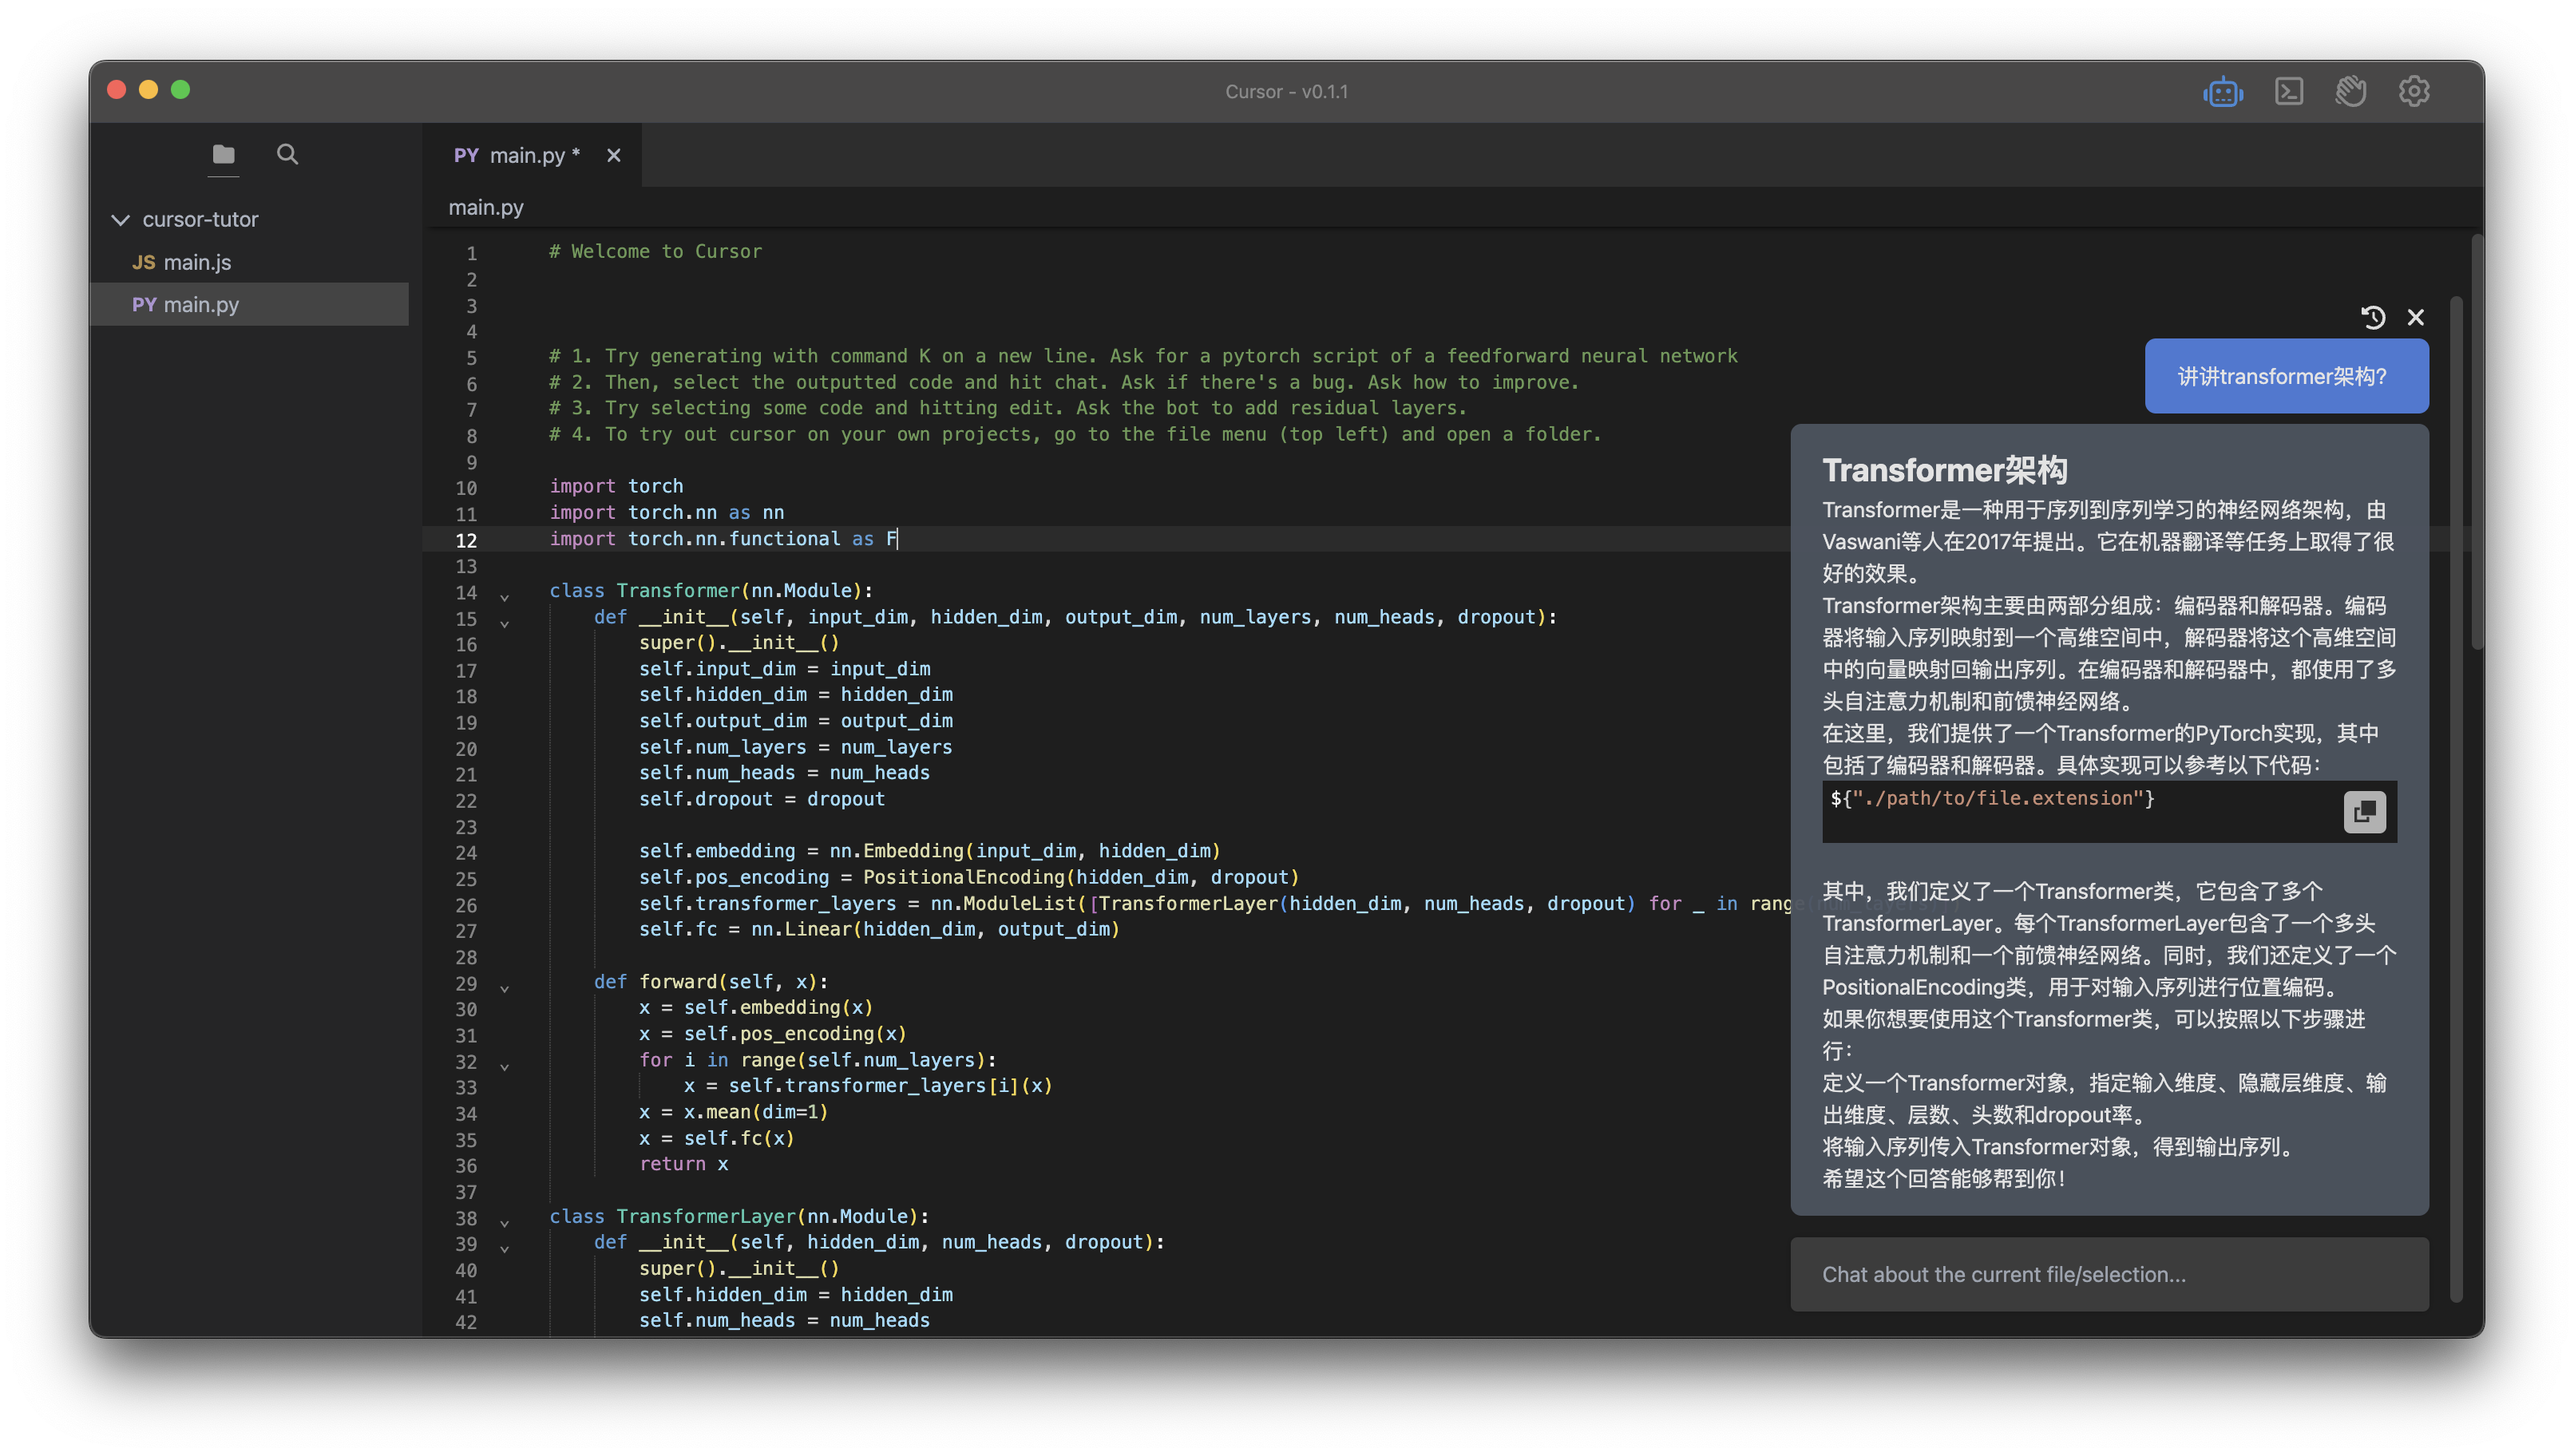Click the yellow minimize window button

point(148,90)
